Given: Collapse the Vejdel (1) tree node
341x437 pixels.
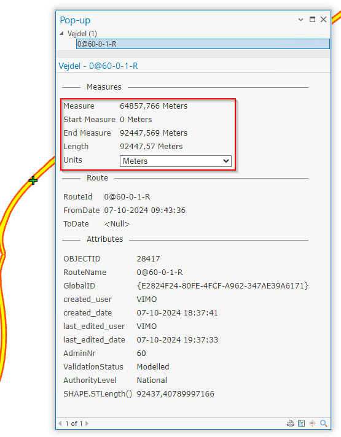Looking at the screenshot, I should pos(61,33).
